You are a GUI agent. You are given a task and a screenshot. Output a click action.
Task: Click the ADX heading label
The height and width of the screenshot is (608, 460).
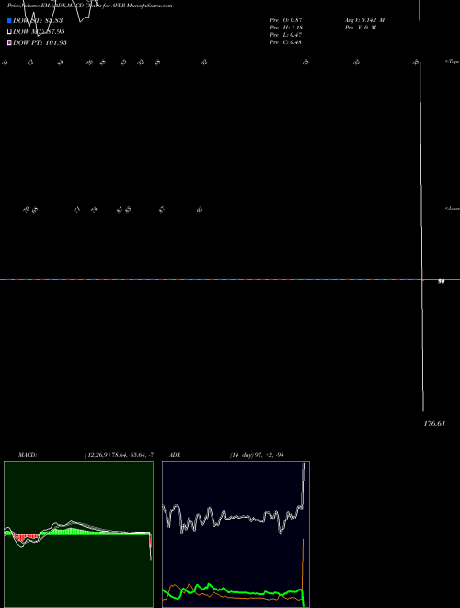coord(175,455)
